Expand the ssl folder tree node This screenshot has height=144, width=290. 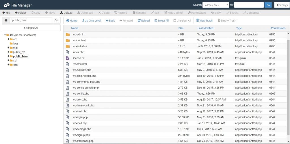8,61
